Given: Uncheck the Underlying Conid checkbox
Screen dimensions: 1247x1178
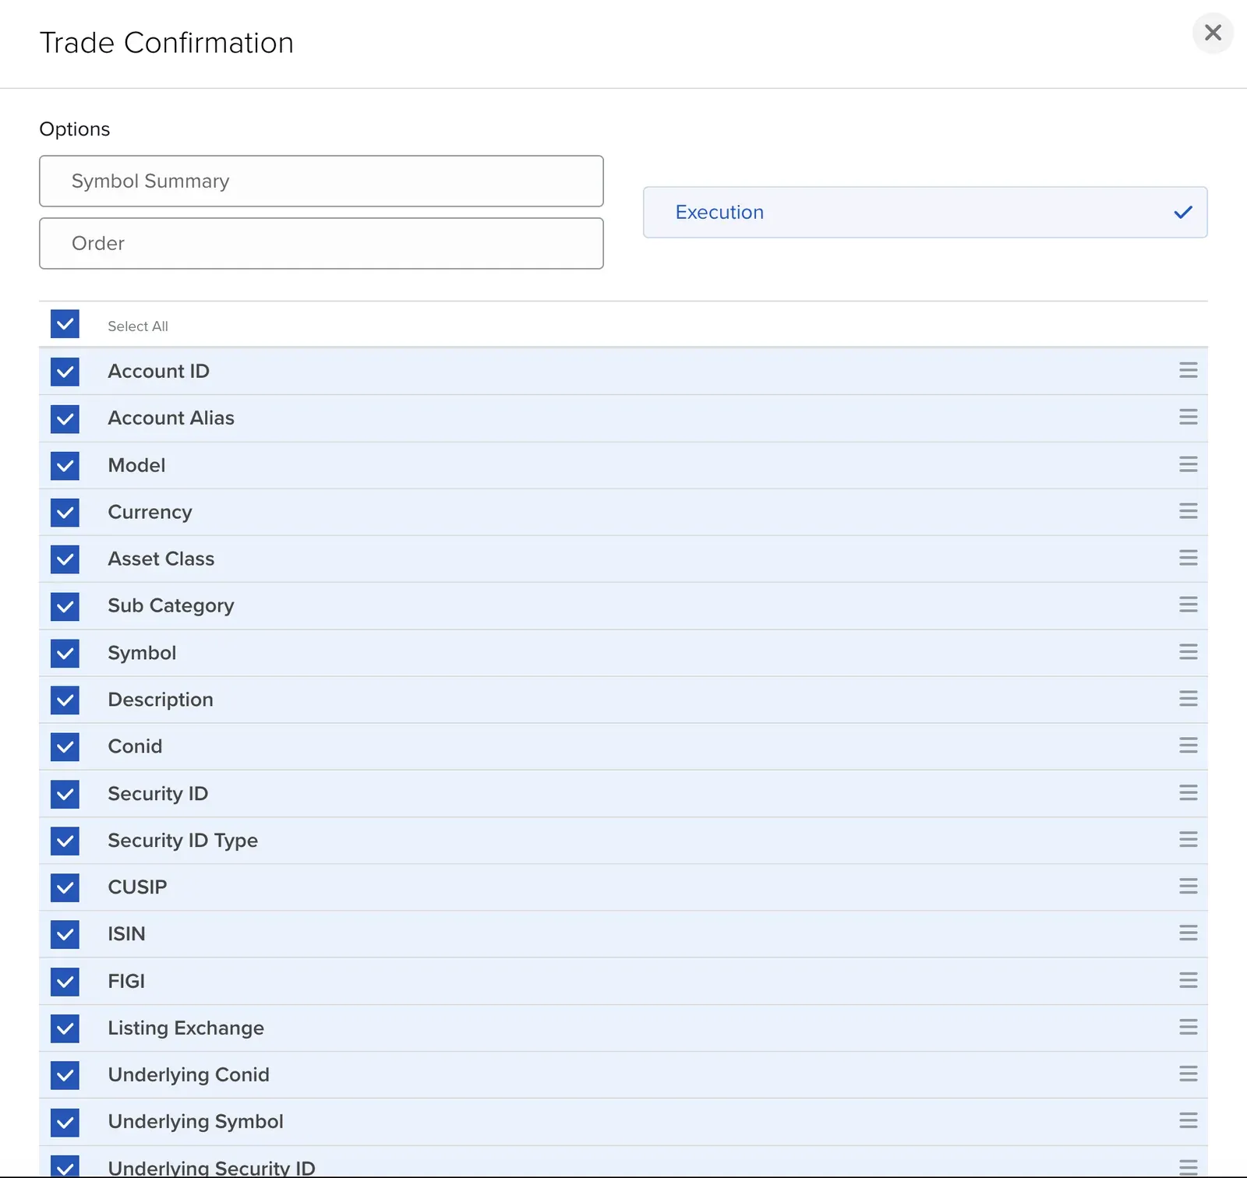Looking at the screenshot, I should [x=65, y=1075].
